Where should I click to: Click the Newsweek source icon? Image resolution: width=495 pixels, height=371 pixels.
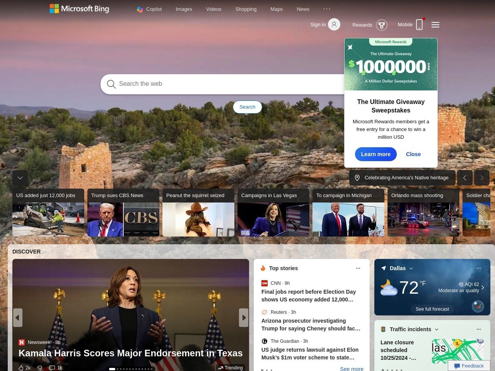point(22,342)
